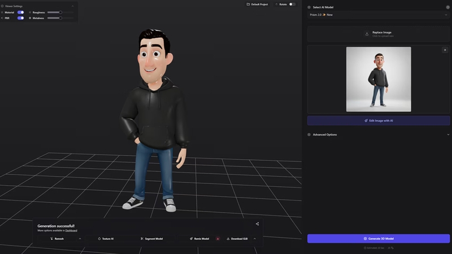
Task: Adjust the Roughness slider
Action: pyautogui.click(x=60, y=12)
